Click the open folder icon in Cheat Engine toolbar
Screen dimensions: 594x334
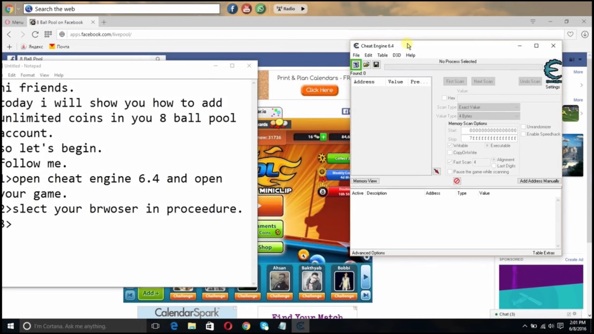pyautogui.click(x=366, y=65)
